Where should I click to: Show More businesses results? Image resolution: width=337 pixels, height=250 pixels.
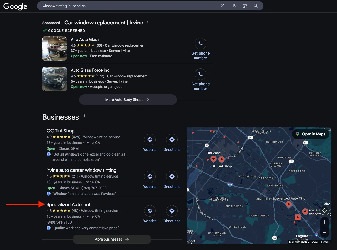click(112, 239)
